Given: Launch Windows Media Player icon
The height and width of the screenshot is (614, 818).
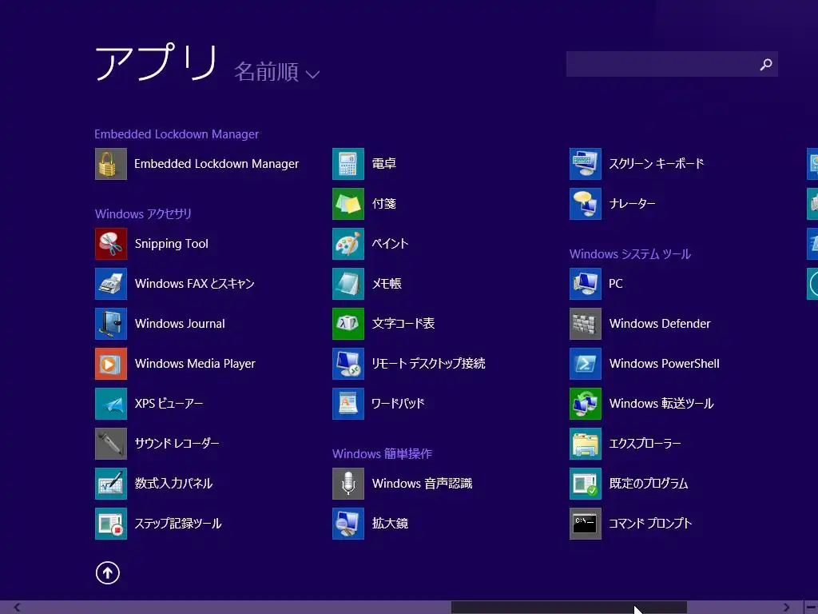Looking at the screenshot, I should coord(110,364).
